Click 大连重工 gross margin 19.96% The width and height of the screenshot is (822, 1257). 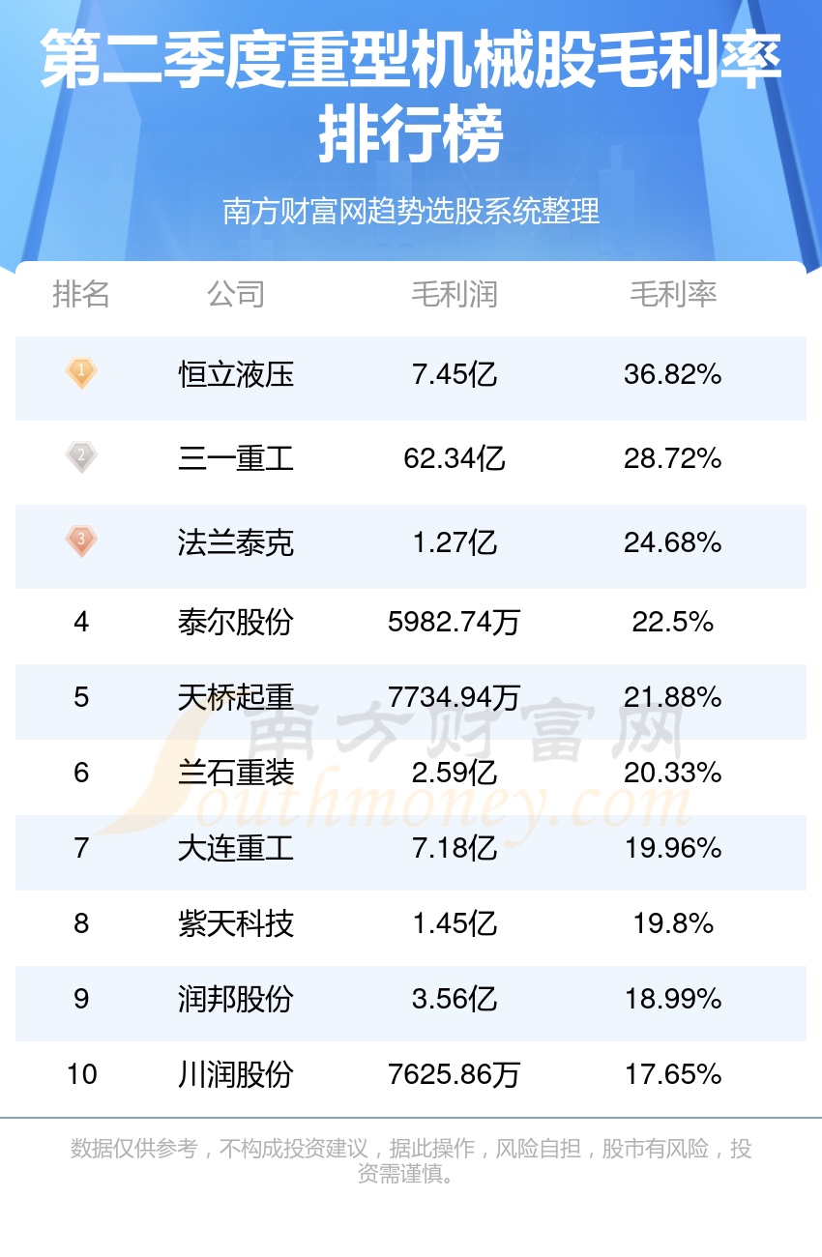(673, 848)
